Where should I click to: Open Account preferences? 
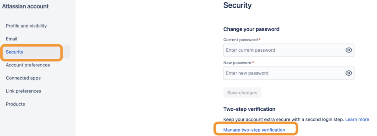(x=28, y=65)
